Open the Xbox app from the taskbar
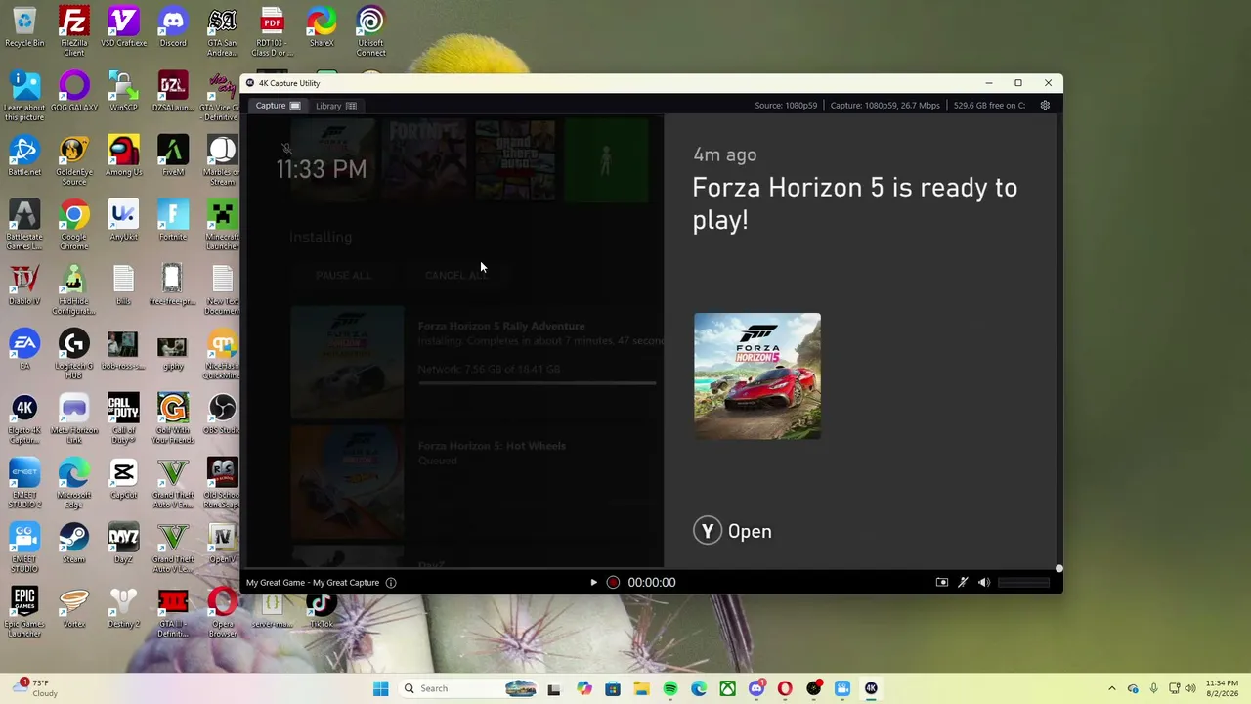Viewport: 1251px width, 704px height. pyautogui.click(x=728, y=688)
